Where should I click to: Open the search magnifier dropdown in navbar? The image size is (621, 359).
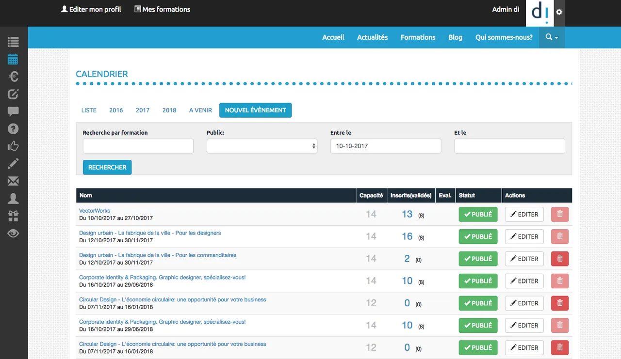coord(552,37)
